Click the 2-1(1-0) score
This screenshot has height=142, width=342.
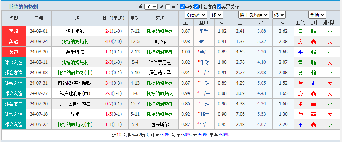(114, 31)
